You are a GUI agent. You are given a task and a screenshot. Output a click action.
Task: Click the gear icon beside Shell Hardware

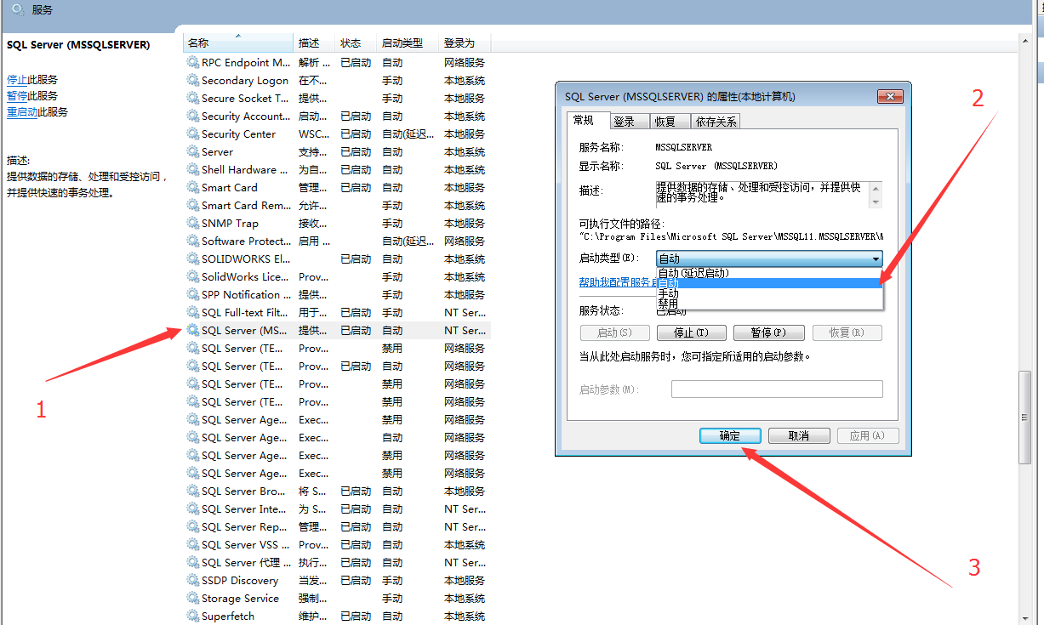coord(193,170)
